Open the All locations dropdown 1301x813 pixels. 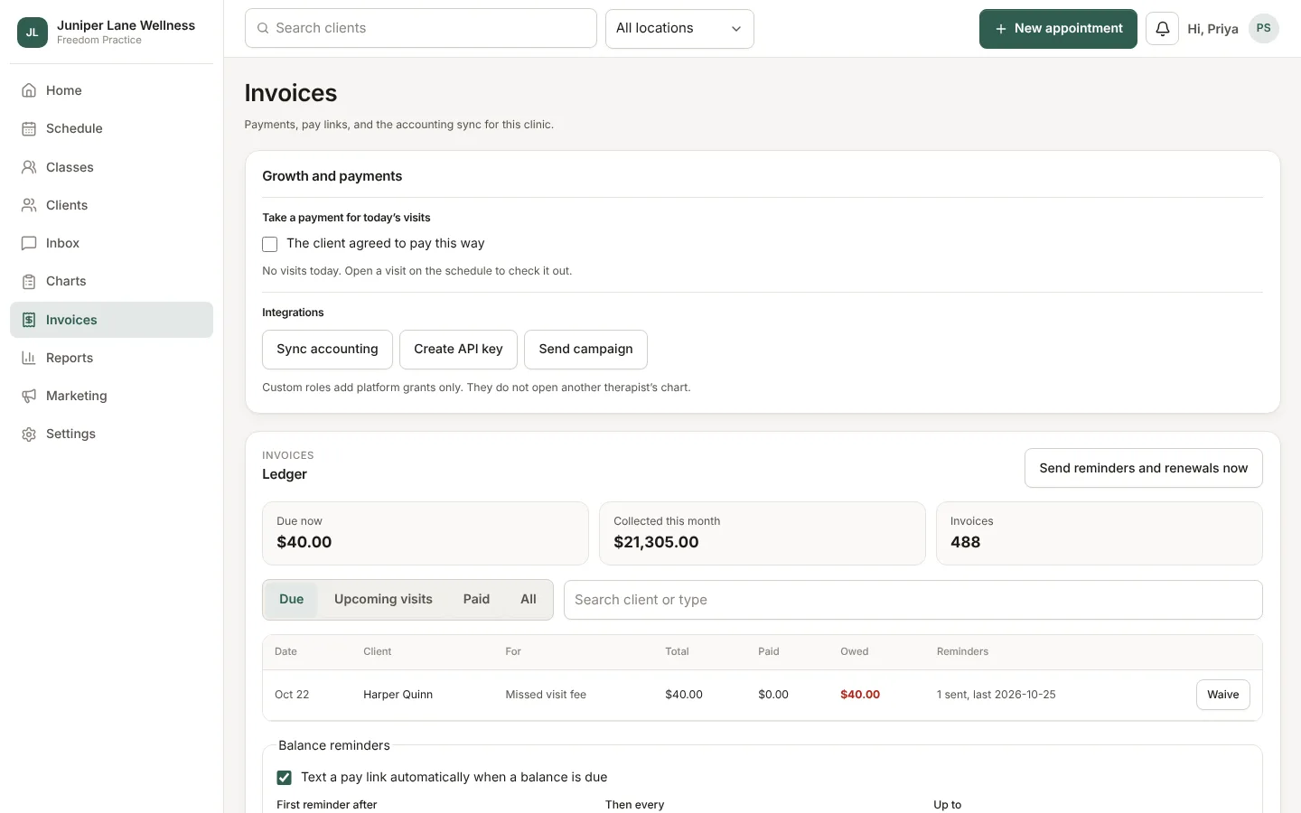679,29
